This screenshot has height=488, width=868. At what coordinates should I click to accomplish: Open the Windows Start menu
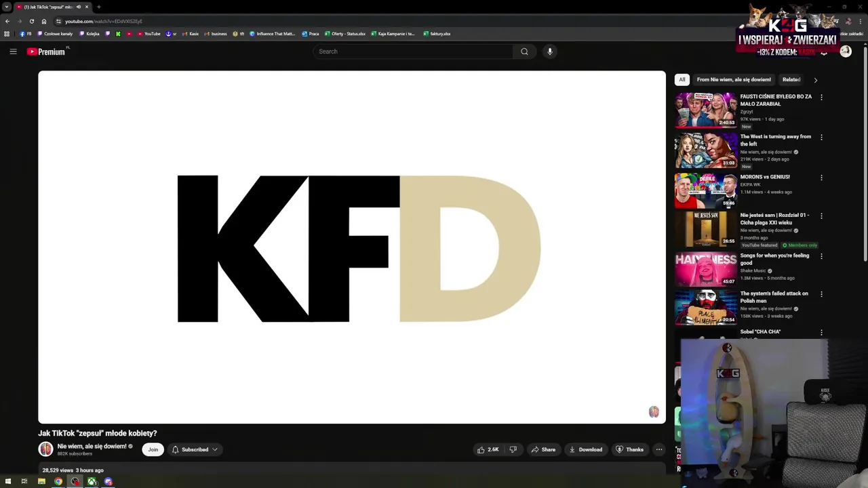pos(8,481)
